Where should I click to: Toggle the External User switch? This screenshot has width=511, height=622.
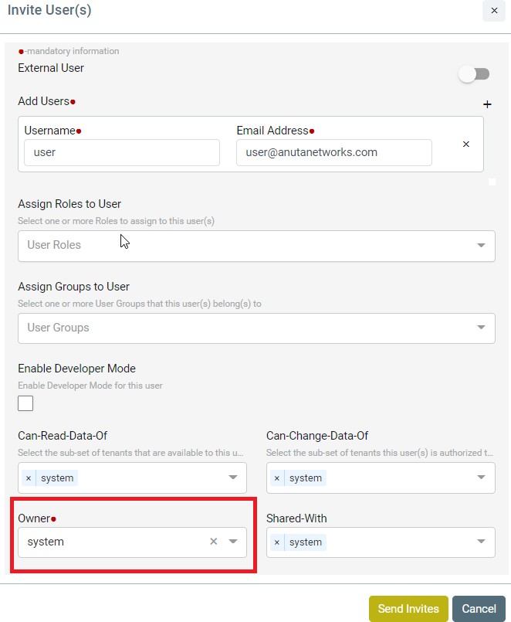click(x=474, y=74)
